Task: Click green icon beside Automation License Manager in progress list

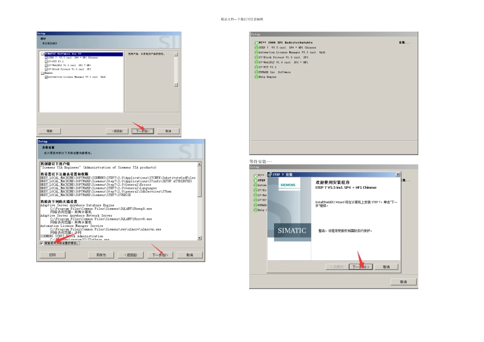Action: click(x=256, y=53)
